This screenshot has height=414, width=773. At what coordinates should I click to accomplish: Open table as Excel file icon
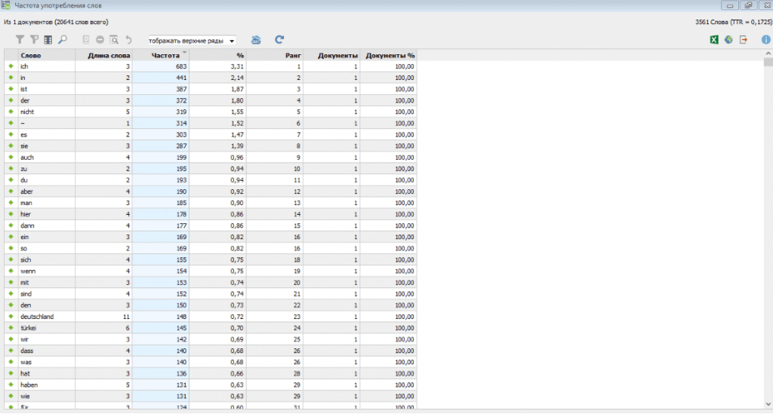pos(714,39)
